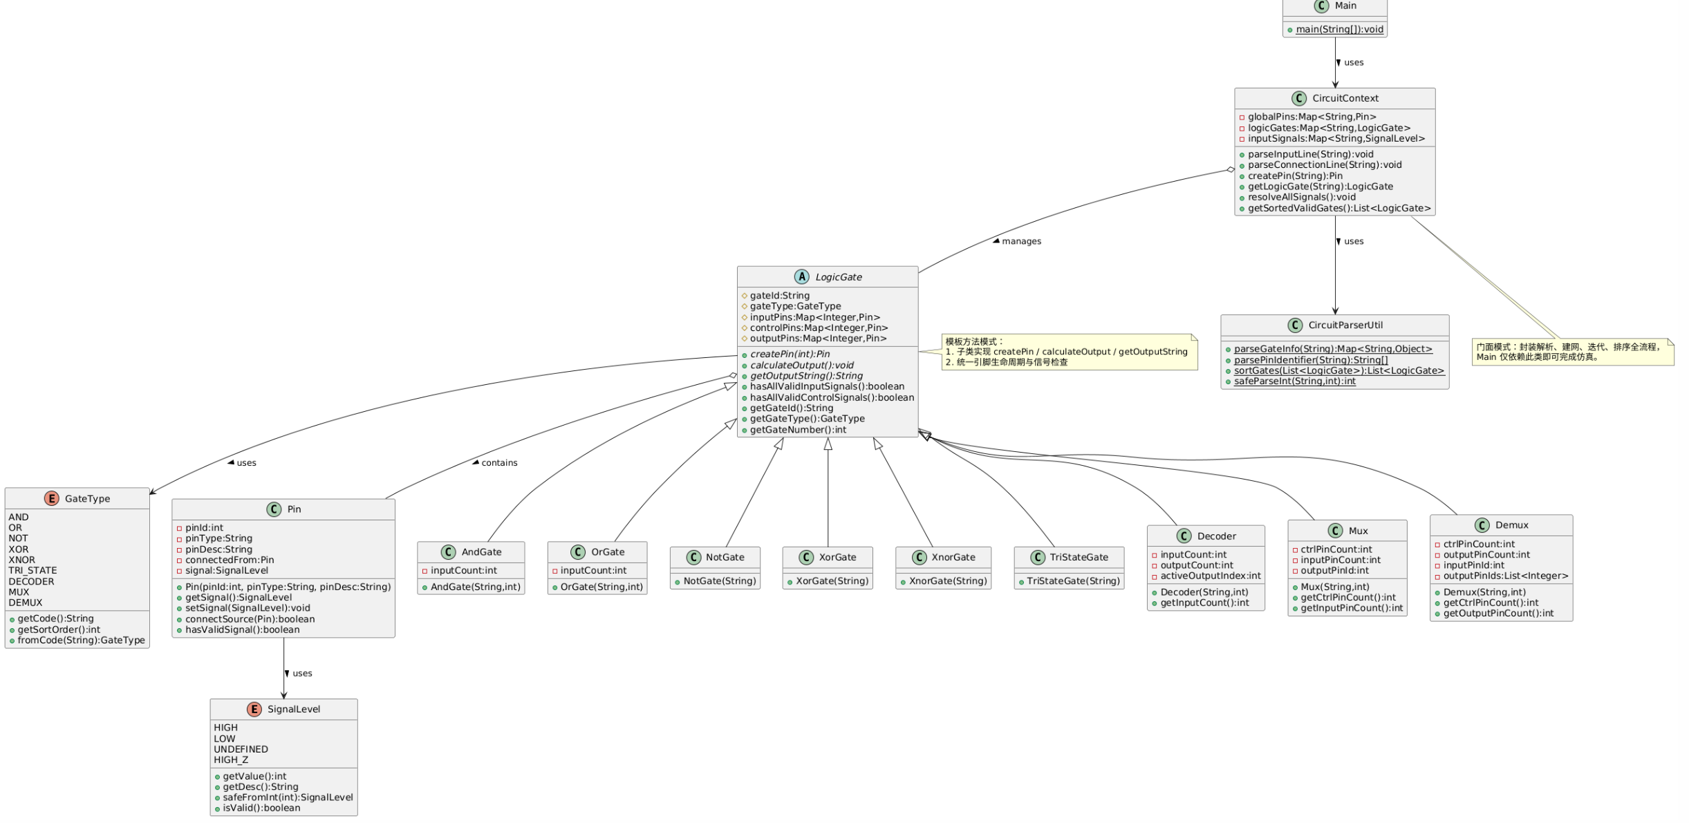Click the 'manages' relationship label
Viewport: 1689px width, 823px height.
pyautogui.click(x=1020, y=241)
